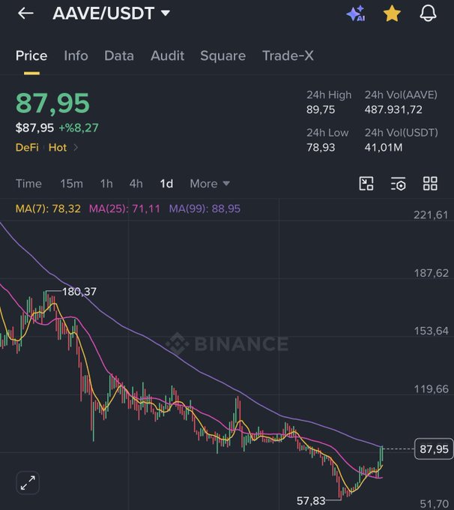The width and height of the screenshot is (454, 510).
Task: Click the 119,66 price axis label
Action: click(x=431, y=388)
